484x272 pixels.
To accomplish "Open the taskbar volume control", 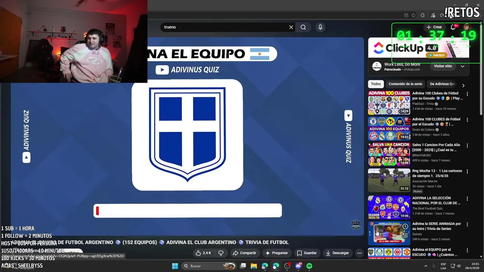I will [x=459, y=266].
